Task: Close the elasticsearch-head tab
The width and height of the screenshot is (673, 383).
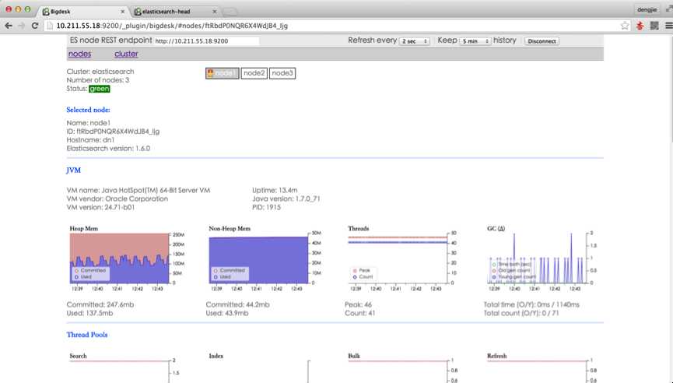Action: coord(215,12)
